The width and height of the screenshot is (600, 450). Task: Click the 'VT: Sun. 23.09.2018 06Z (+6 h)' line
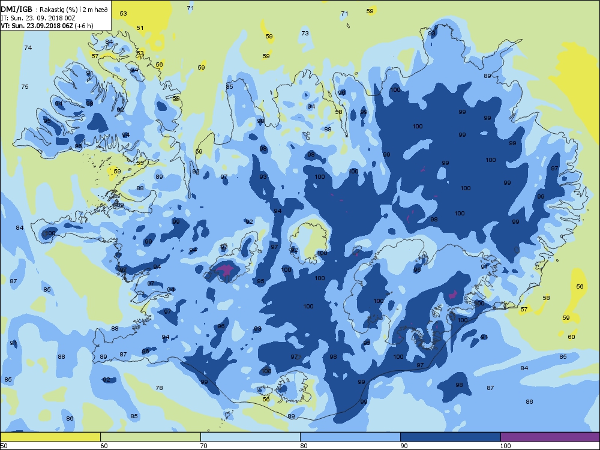[x=47, y=26]
